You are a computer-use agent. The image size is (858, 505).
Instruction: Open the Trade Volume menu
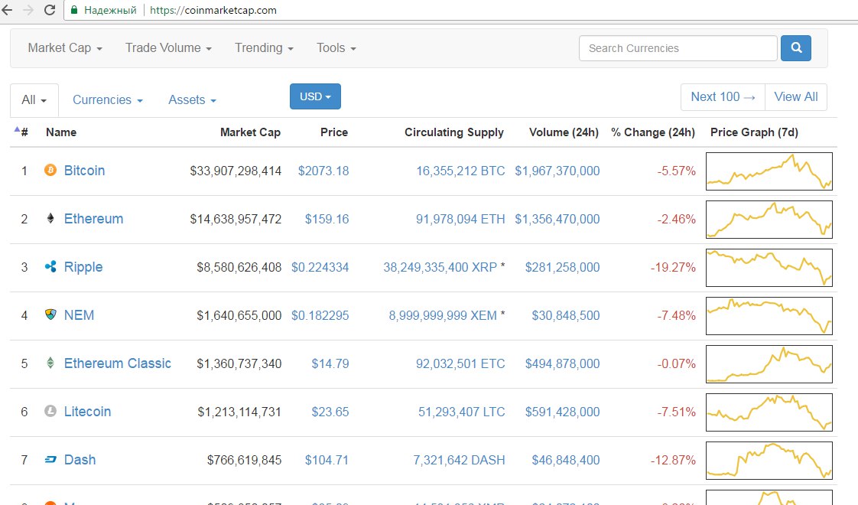click(168, 48)
